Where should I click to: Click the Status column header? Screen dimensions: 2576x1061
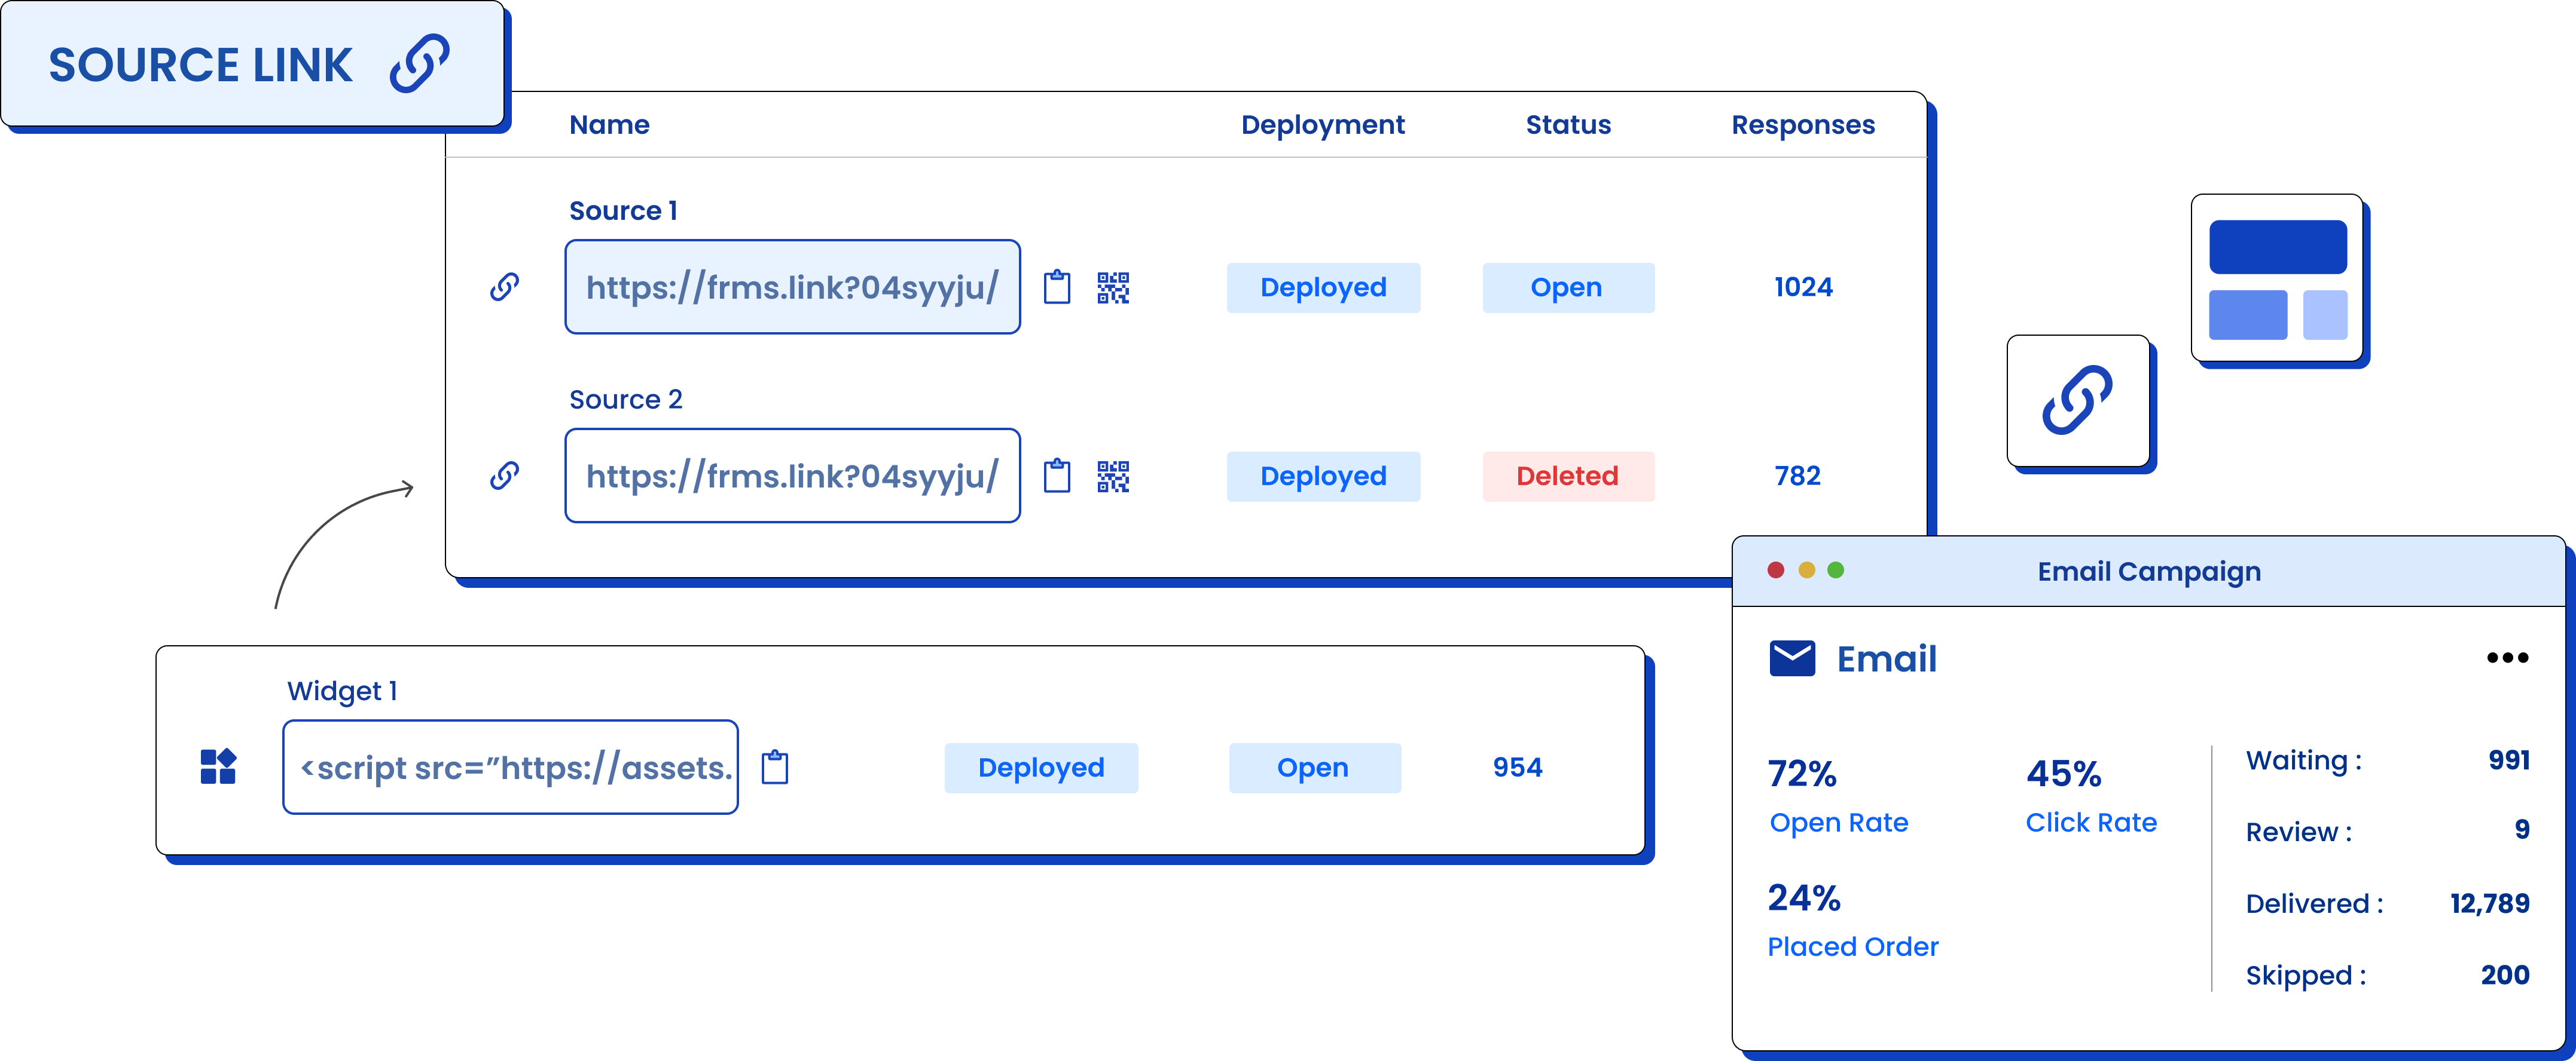click(1568, 125)
